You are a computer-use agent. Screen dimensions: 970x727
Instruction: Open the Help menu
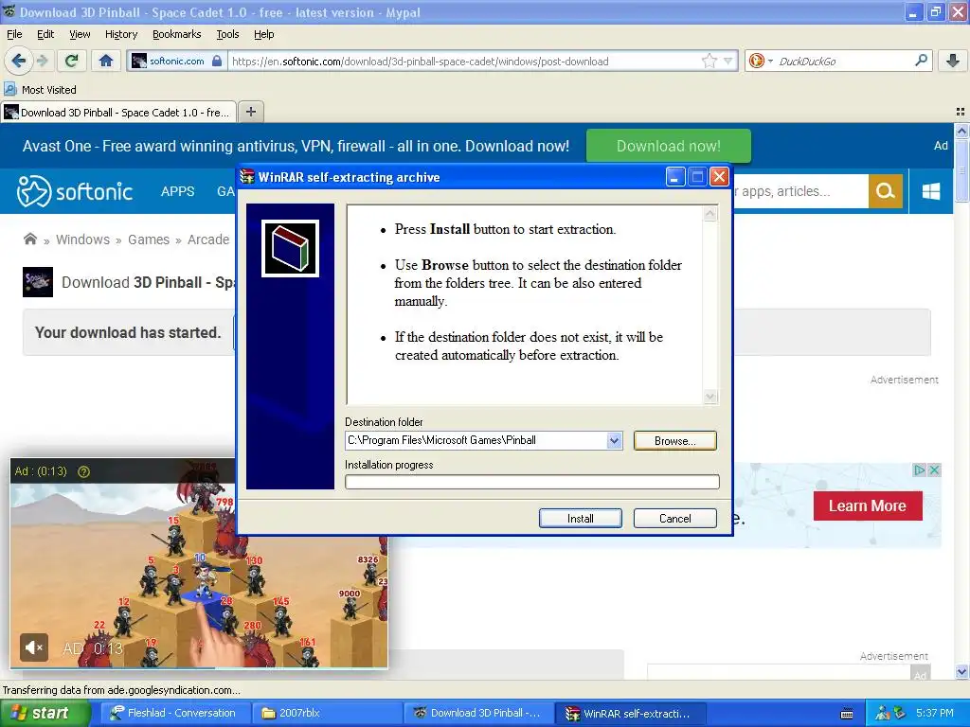pyautogui.click(x=264, y=35)
